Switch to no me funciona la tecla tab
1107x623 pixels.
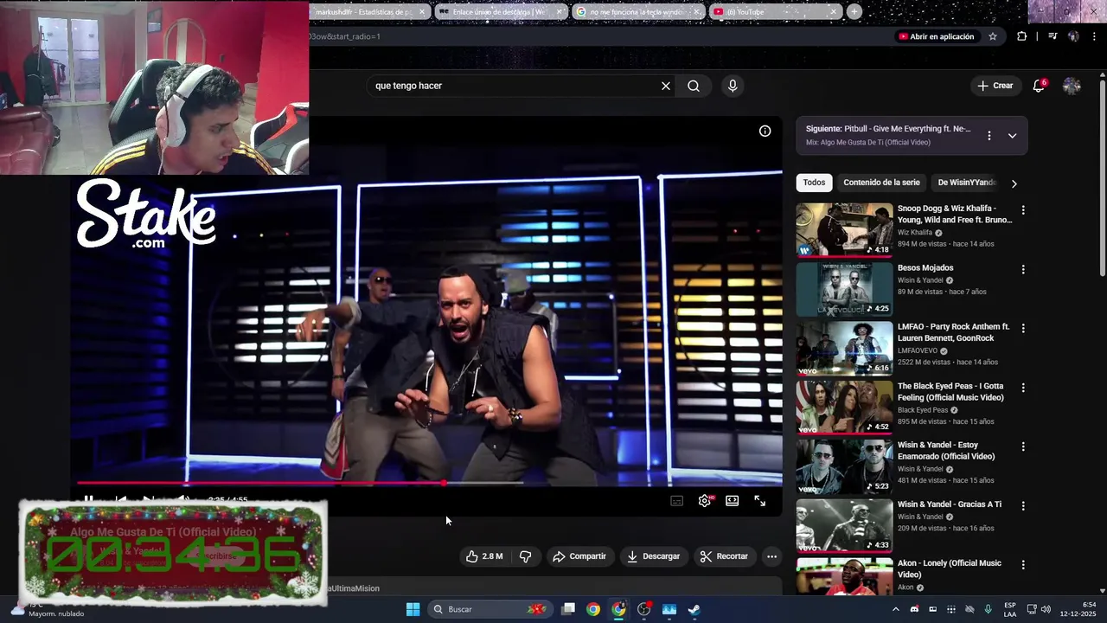[637, 12]
